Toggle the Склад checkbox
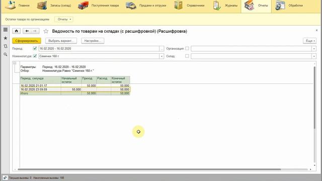This screenshot has height=181, width=322. (187, 56)
